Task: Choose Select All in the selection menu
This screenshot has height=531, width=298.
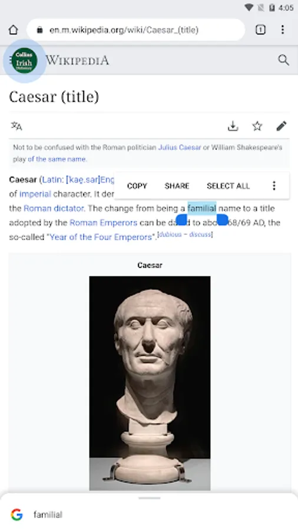Action: pos(228,186)
